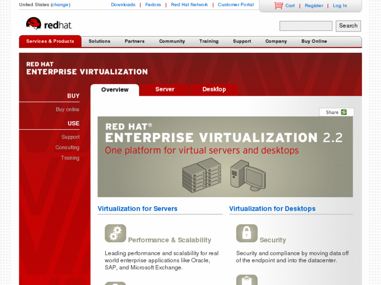Open the Support menu in navigation bar
The width and height of the screenshot is (381, 285).
(x=242, y=41)
